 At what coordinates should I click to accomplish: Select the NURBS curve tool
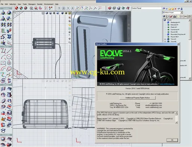(3, 51)
